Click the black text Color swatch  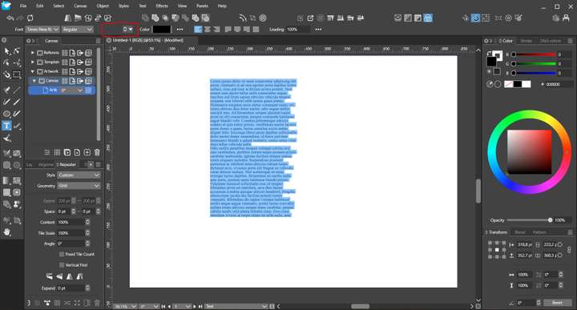coord(162,30)
